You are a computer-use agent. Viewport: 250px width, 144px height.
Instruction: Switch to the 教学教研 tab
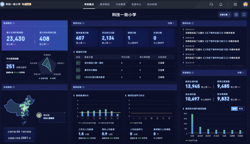pyautogui.click(x=105, y=4)
